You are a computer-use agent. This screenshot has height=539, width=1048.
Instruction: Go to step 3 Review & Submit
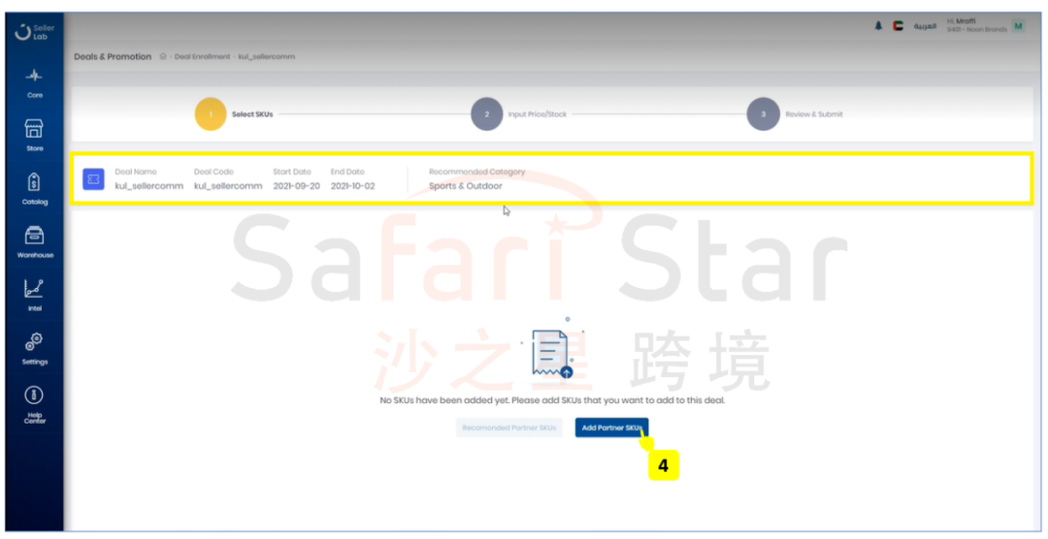click(796, 114)
